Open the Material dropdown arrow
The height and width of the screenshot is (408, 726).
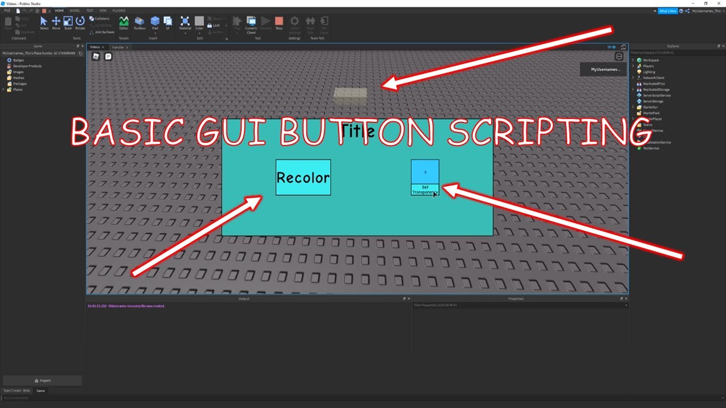[185, 33]
